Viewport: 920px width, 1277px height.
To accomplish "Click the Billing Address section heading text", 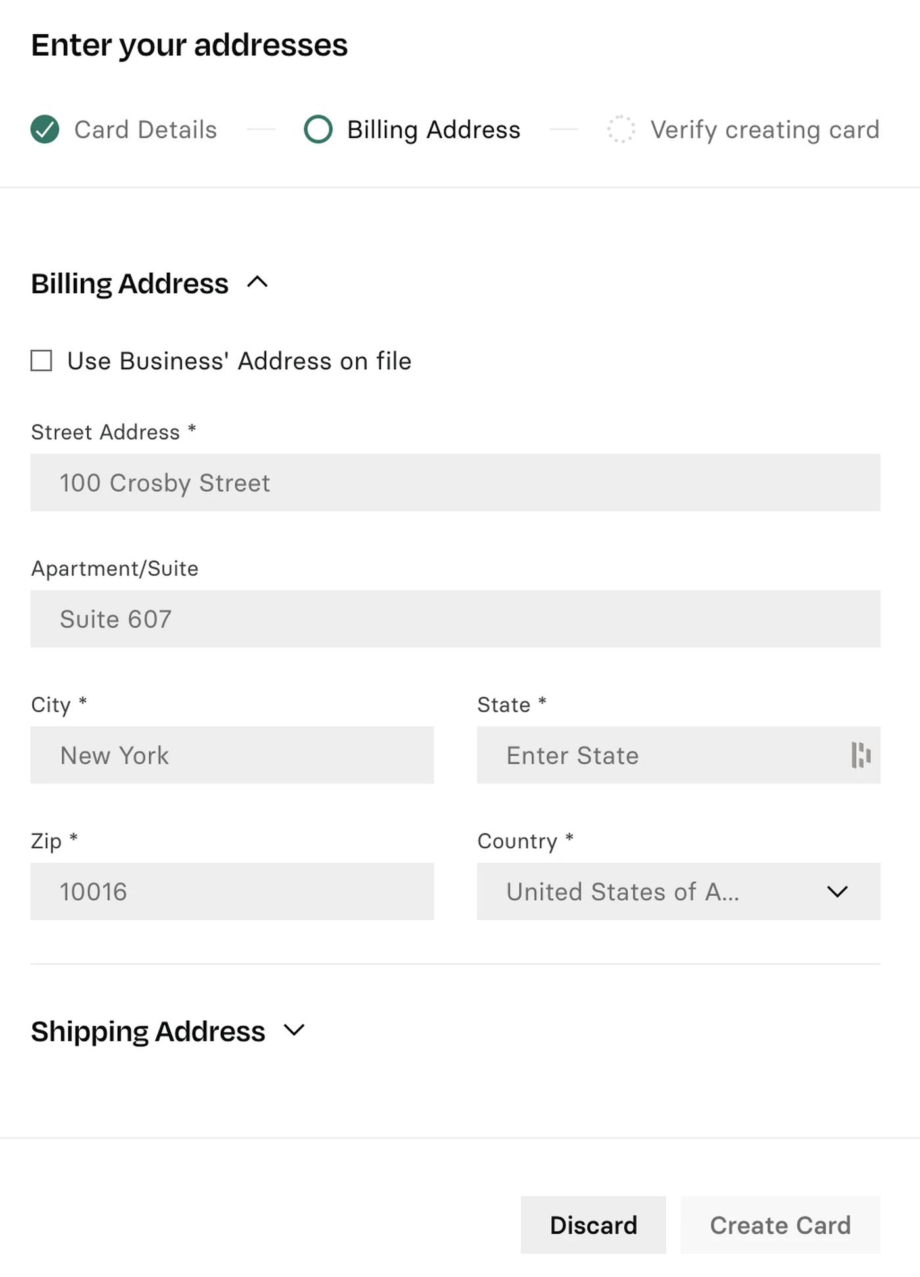I will pyautogui.click(x=129, y=284).
